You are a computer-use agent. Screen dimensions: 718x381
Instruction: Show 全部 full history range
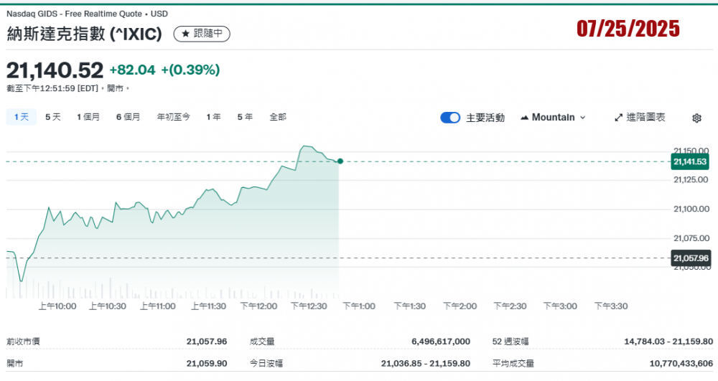click(278, 117)
